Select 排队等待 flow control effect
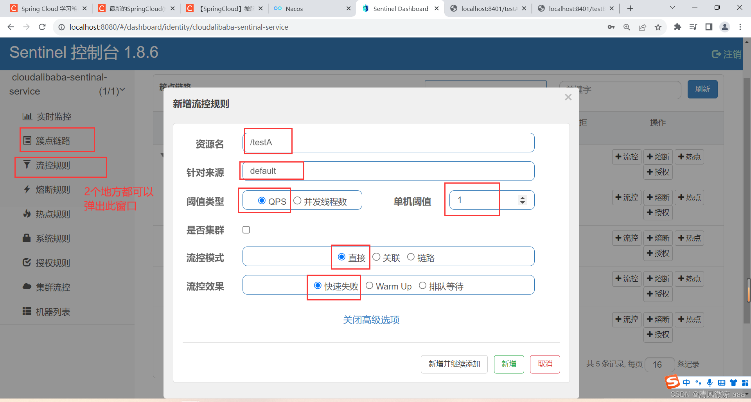This screenshot has width=751, height=402. click(422, 285)
